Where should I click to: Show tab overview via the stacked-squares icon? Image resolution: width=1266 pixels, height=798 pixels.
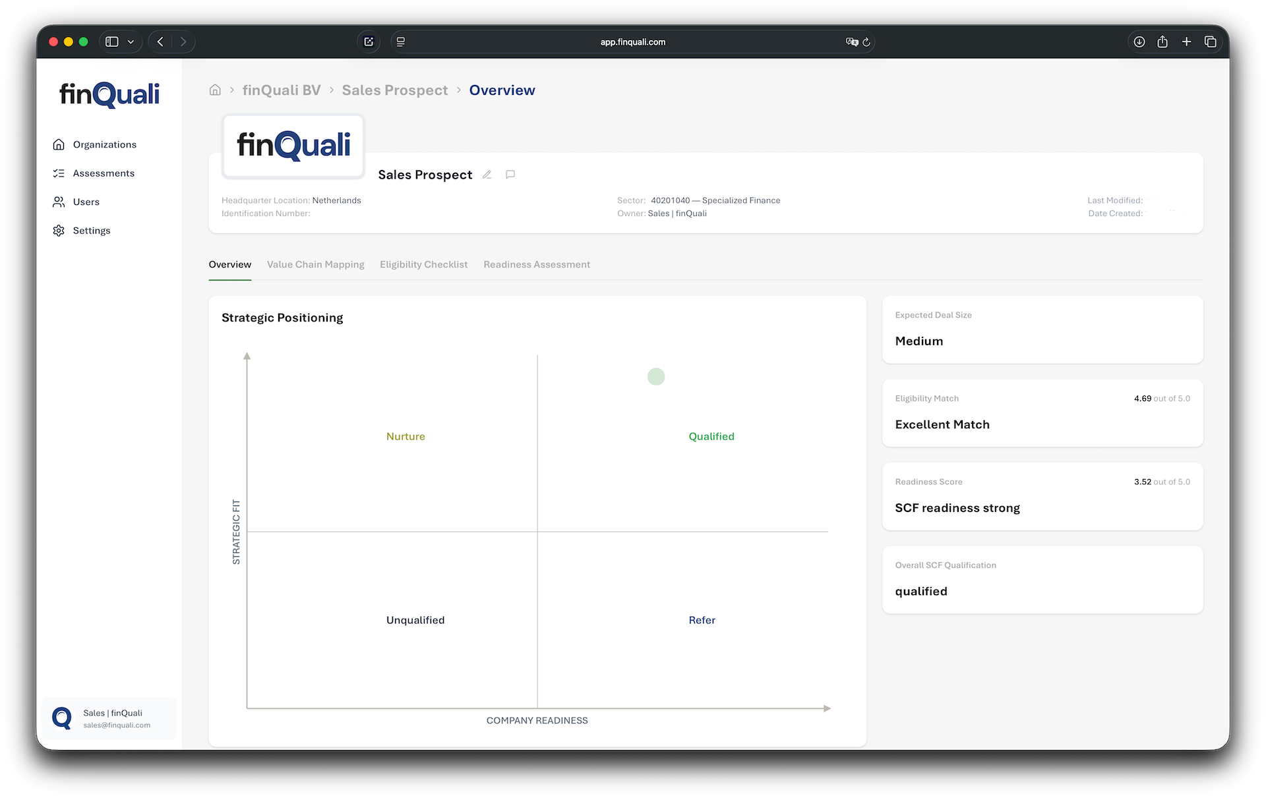[1211, 41]
